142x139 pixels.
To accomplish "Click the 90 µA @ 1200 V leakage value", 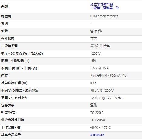I will coord(102,90).
